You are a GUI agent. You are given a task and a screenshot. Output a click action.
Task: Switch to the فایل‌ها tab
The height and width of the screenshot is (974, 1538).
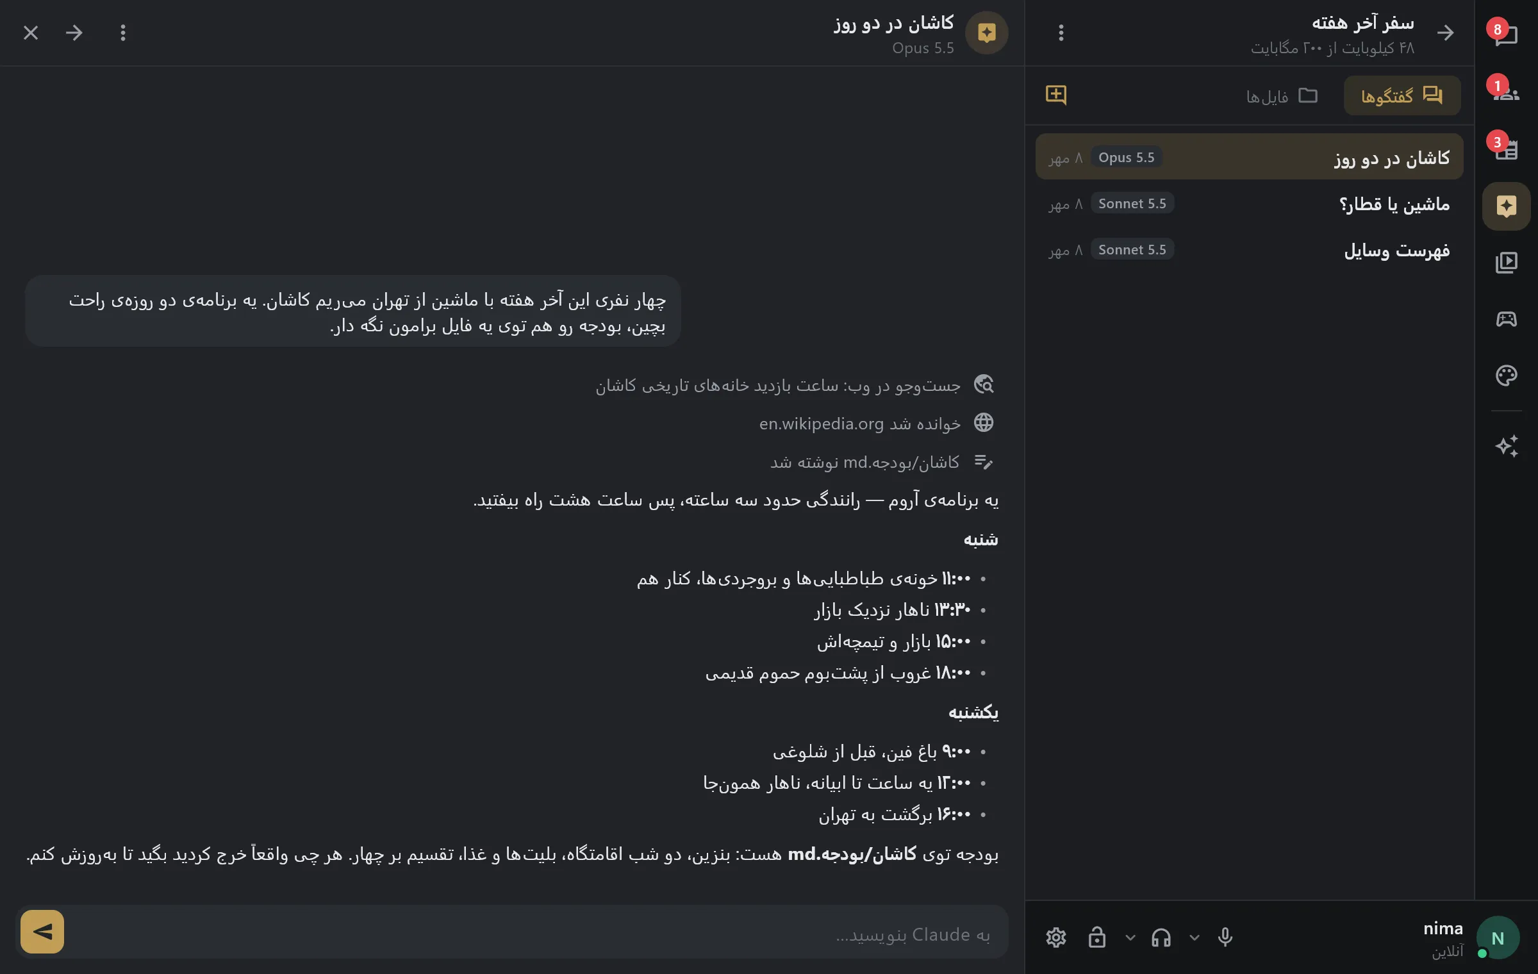tap(1282, 96)
